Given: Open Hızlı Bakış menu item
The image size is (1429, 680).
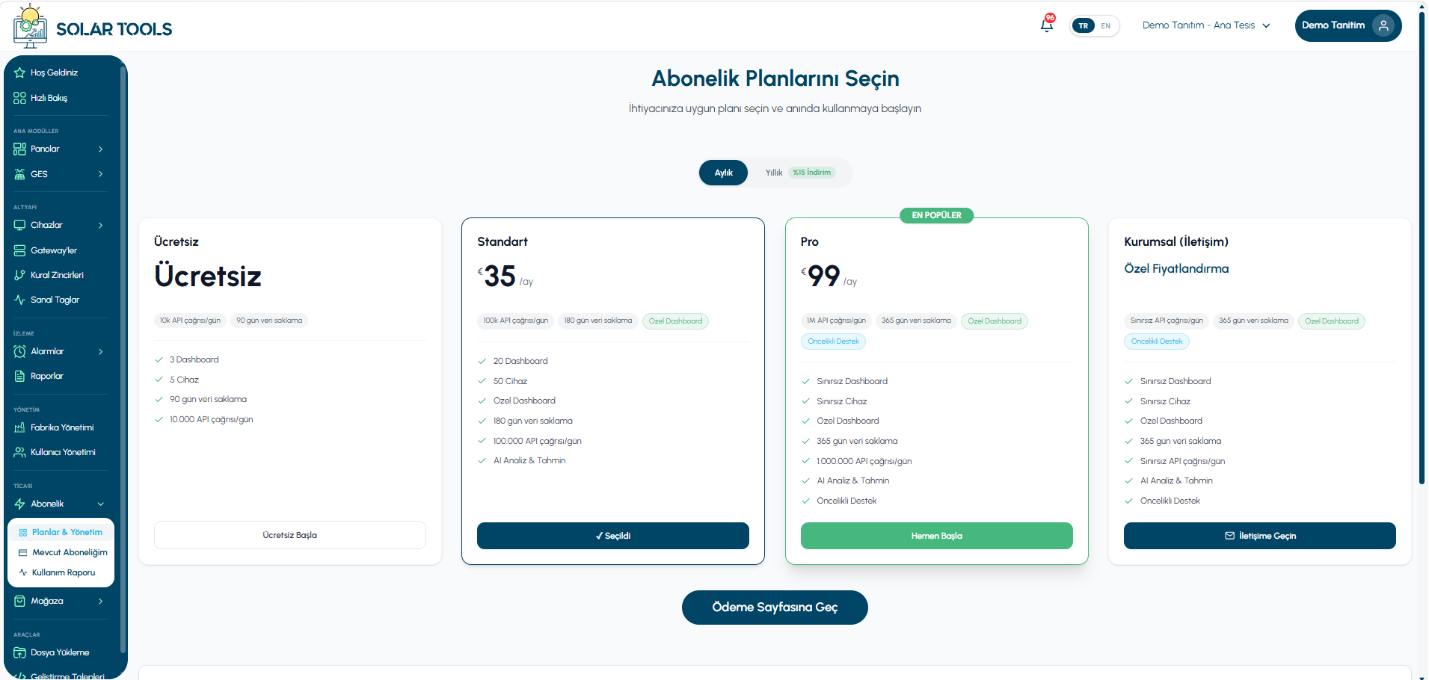Looking at the screenshot, I should pos(61,98).
